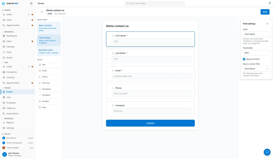Edit the Label input in Field settings

click(x=256, y=34)
